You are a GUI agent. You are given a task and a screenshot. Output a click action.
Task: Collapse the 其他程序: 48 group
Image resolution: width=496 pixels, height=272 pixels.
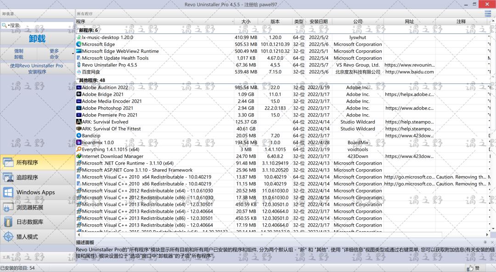(x=77, y=78)
